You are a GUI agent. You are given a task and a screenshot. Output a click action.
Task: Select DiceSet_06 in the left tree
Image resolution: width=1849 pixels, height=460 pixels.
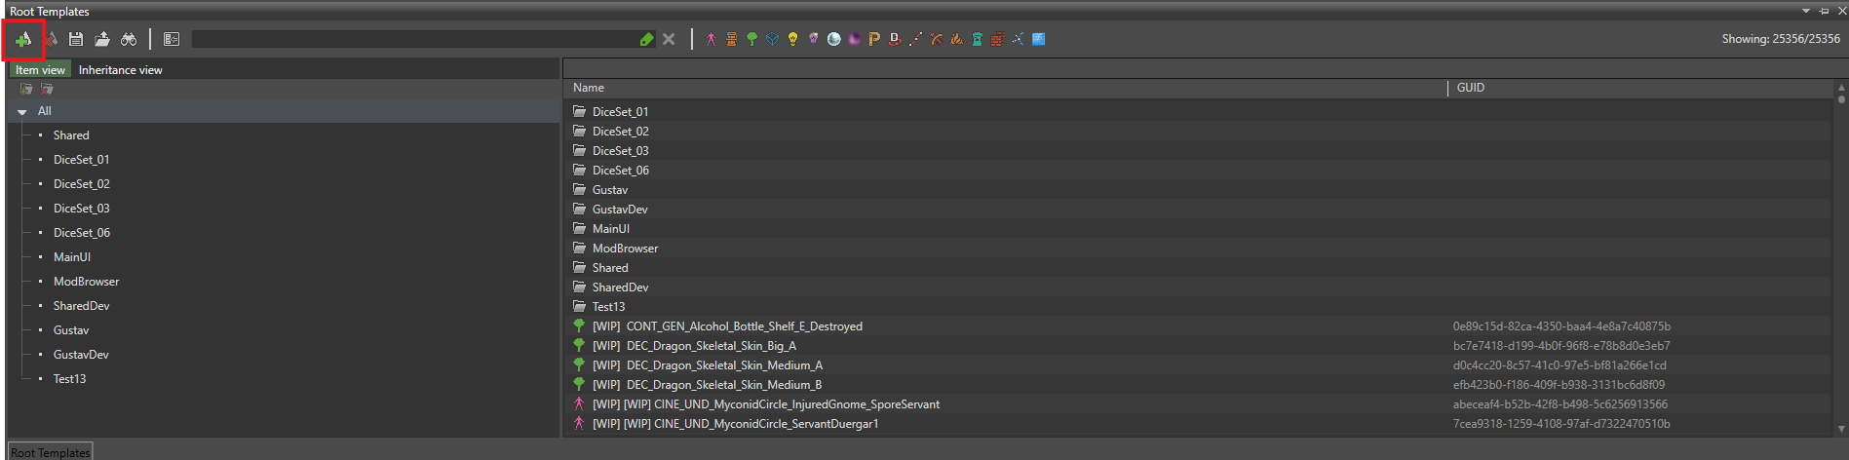pos(82,233)
